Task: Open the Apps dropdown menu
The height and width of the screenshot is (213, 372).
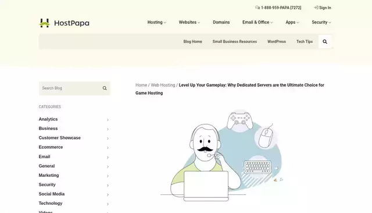Action: (x=292, y=22)
